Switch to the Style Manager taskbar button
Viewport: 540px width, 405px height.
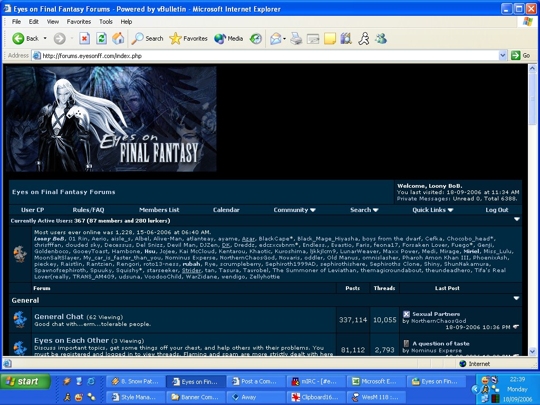pyautogui.click(x=137, y=397)
